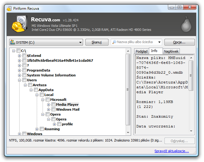
Task: Click the NTFS status bar text
Action: pyautogui.click(x=85, y=140)
